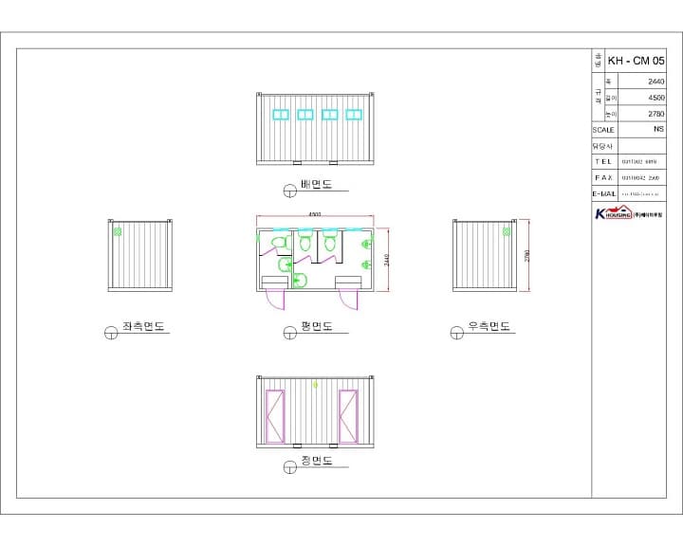Viewport: 683px width, 546px height.
Task: Click the 2780 dimension beside right elevation
Action: 526,256
